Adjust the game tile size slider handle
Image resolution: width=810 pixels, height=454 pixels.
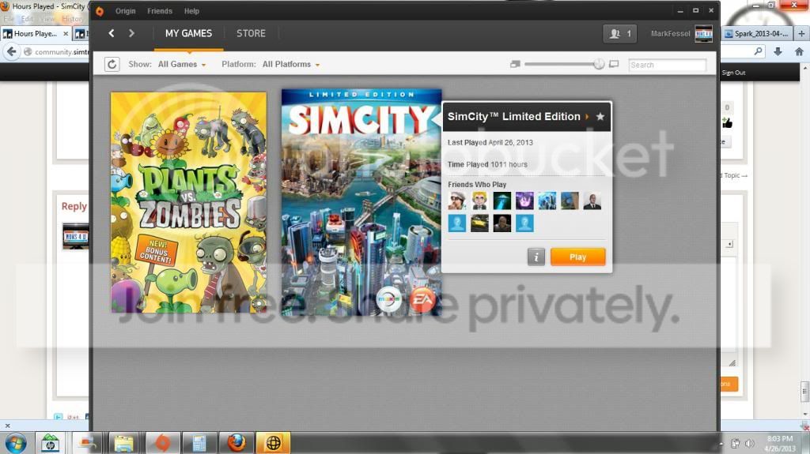pos(599,64)
